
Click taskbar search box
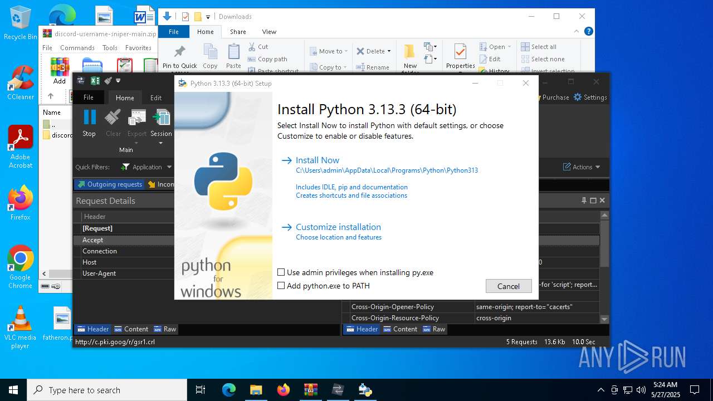pyautogui.click(x=107, y=390)
